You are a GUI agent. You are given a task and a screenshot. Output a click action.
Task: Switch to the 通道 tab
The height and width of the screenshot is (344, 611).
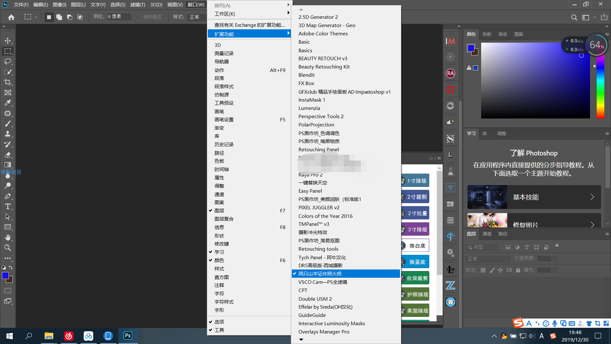[x=487, y=234]
